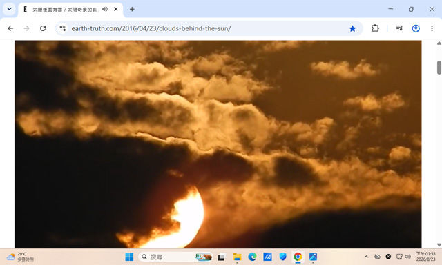
Task: Go back to the previous page
Action: point(10,28)
